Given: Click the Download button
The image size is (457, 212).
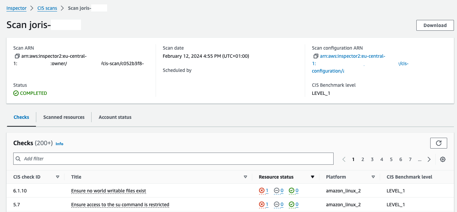Looking at the screenshot, I should point(435,25).
